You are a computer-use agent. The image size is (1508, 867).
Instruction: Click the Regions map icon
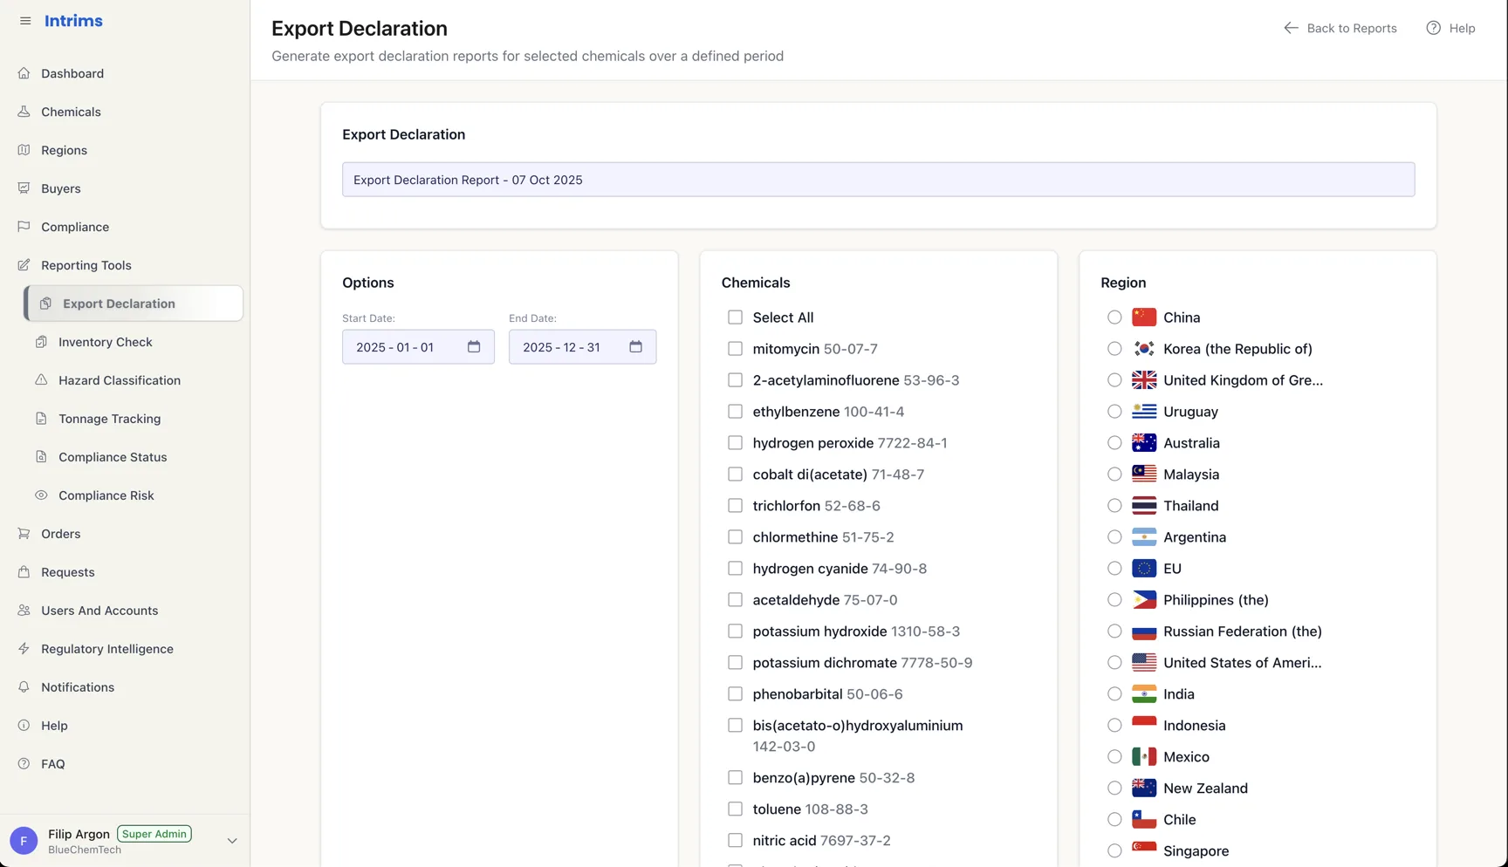coord(24,150)
